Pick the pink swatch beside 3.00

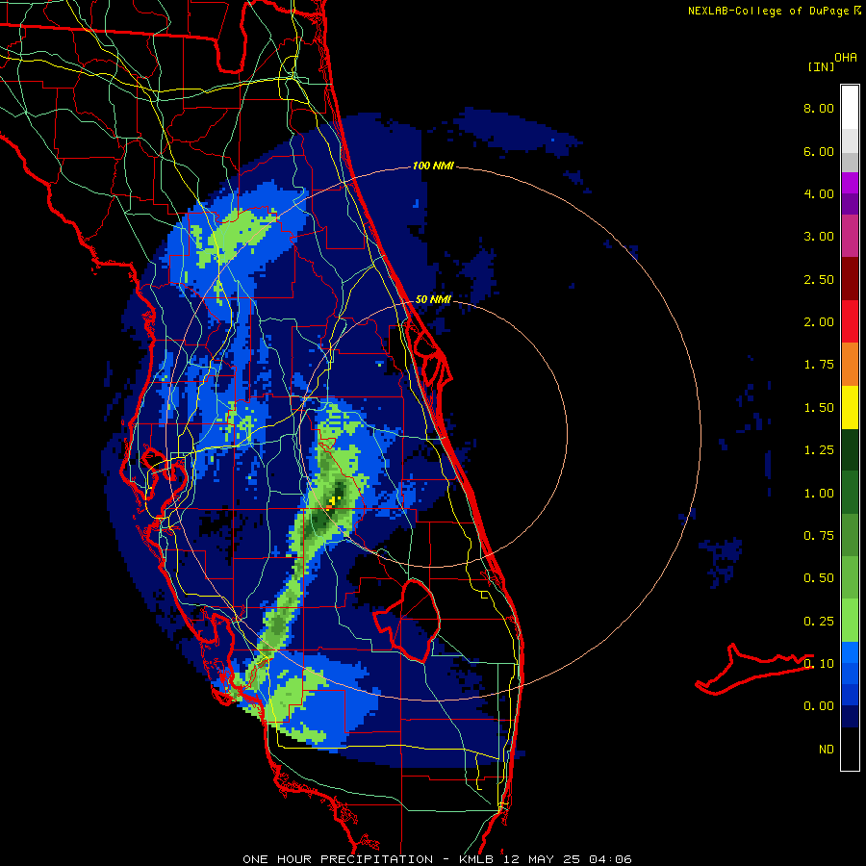(850, 236)
